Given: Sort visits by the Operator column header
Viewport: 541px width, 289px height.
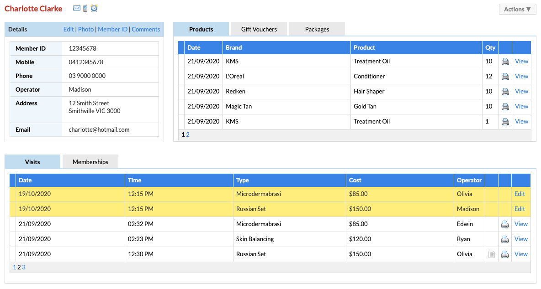Looking at the screenshot, I should [x=469, y=180].
